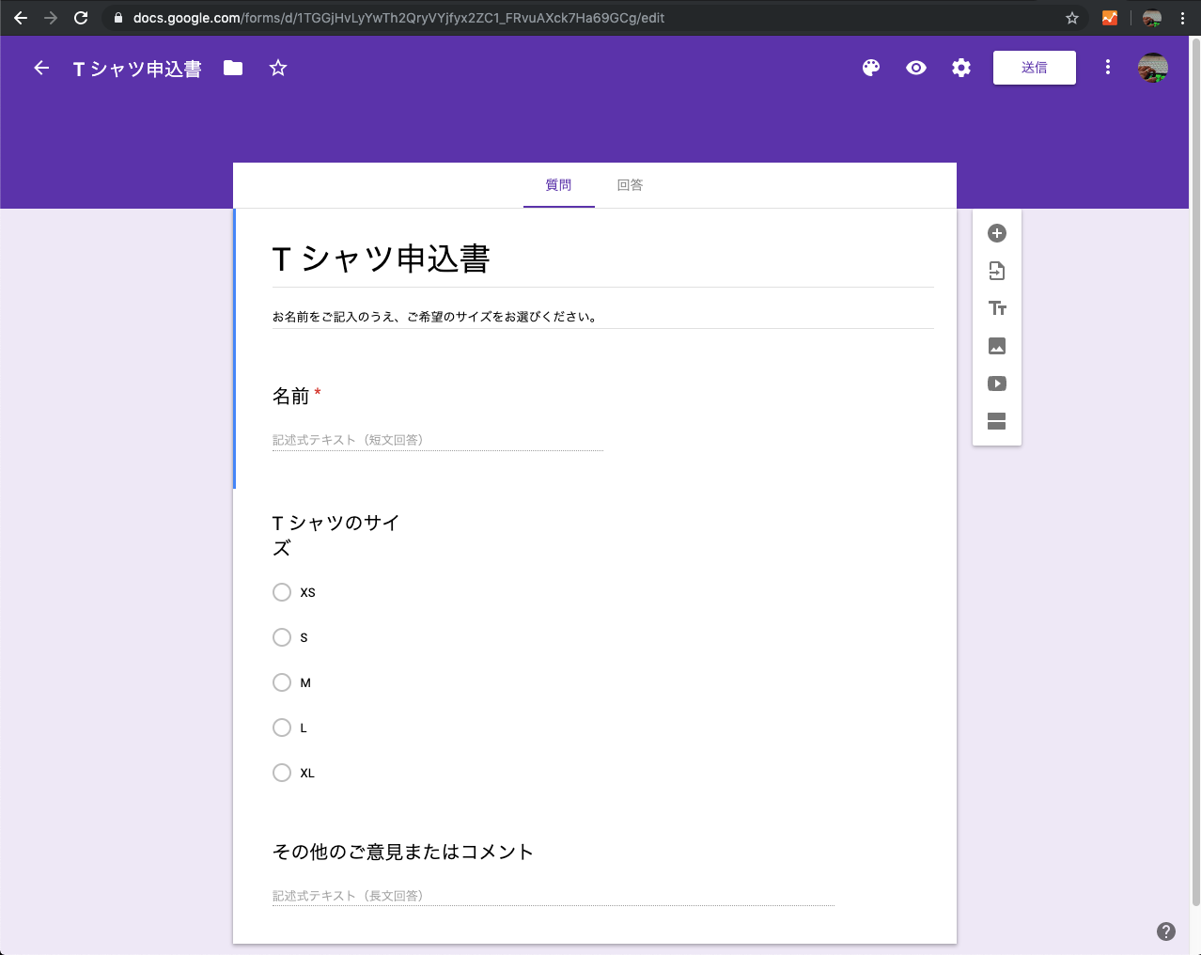Image resolution: width=1201 pixels, height=955 pixels.
Task: Click the 送信 (Send) button
Action: tap(1034, 67)
